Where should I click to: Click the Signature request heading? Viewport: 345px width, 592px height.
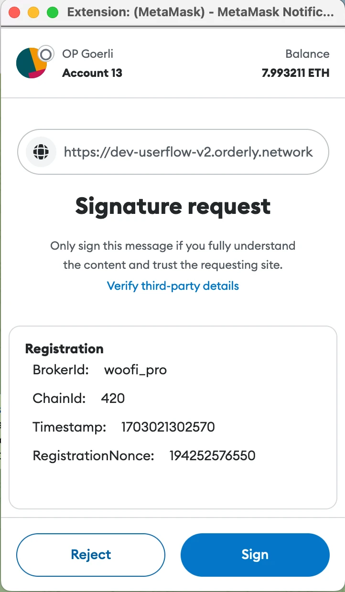click(x=172, y=206)
